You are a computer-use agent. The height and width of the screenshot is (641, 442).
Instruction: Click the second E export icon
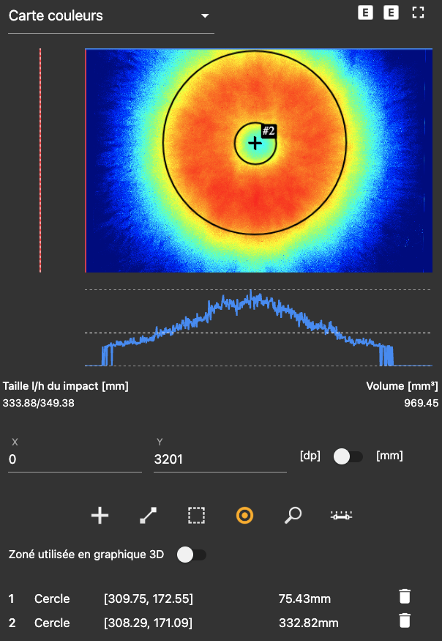click(x=392, y=13)
